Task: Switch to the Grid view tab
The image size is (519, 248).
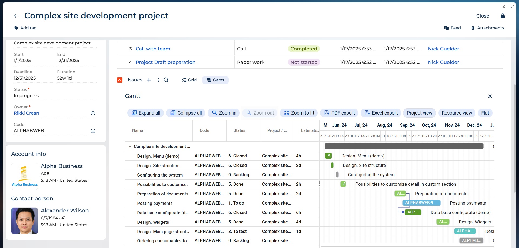Action: pyautogui.click(x=189, y=80)
